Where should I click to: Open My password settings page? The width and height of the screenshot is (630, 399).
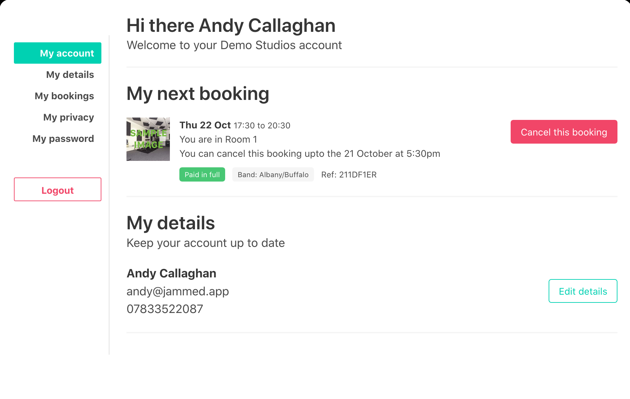[x=63, y=139]
